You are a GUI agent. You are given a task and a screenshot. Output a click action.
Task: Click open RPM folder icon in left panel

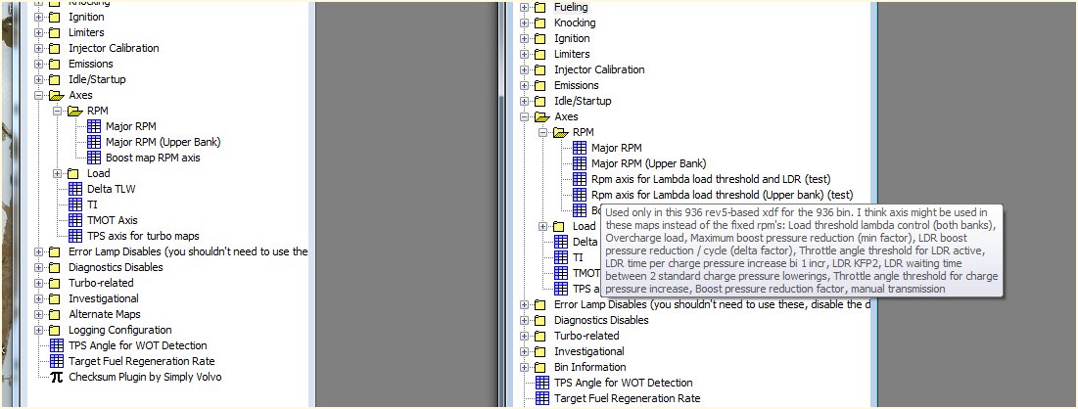pos(75,111)
